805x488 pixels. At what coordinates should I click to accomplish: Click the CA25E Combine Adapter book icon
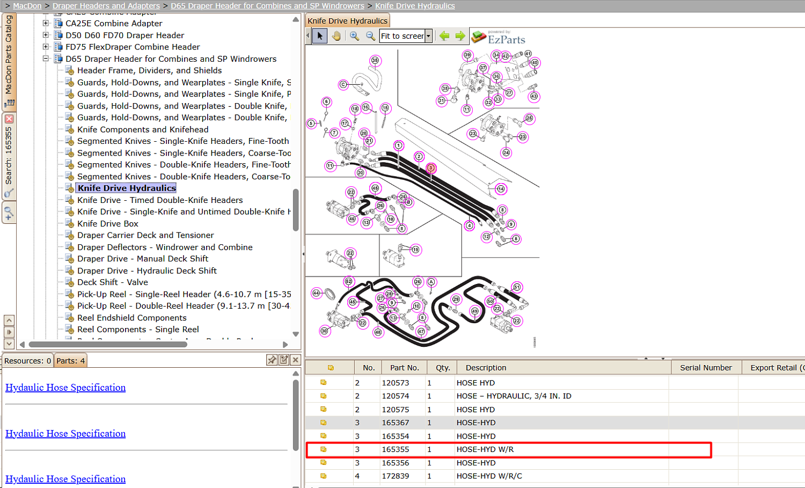tap(58, 23)
